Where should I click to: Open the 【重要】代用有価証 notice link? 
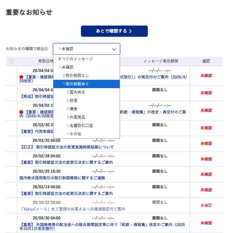click(x=36, y=132)
